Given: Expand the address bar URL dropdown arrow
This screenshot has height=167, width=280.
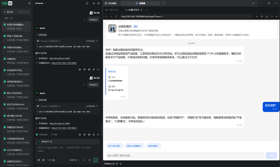Looking at the screenshot, I should (250, 16).
